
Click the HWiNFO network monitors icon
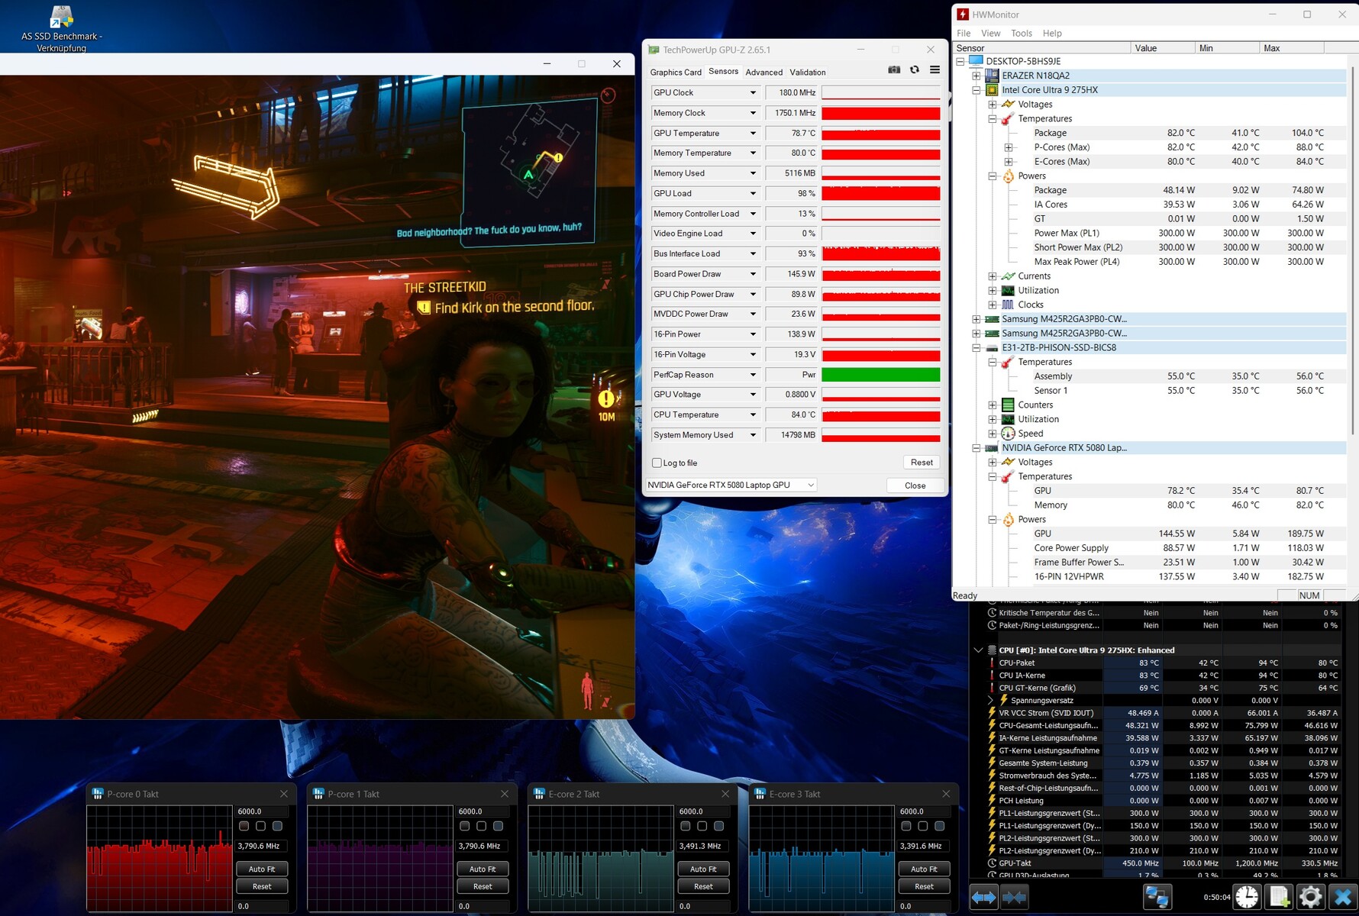(1157, 897)
